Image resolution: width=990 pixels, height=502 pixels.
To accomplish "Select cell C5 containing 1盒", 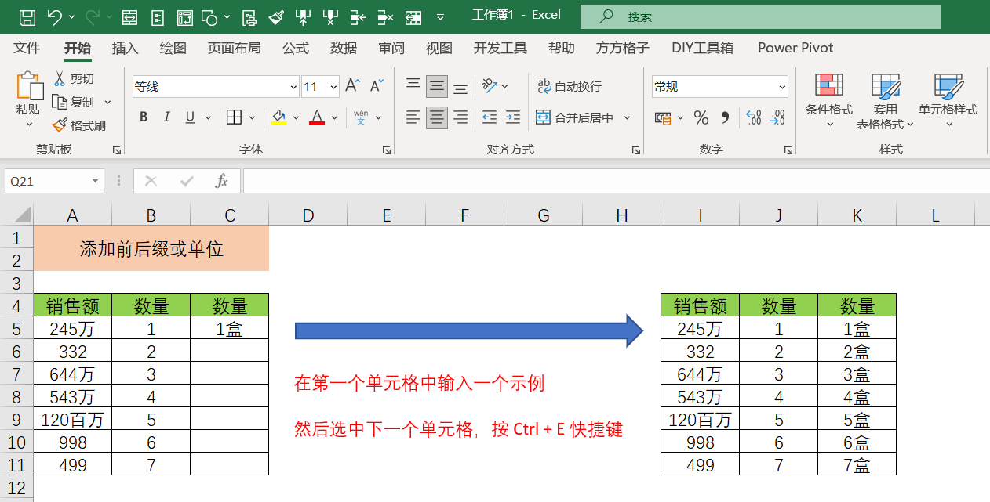I will pos(229,329).
